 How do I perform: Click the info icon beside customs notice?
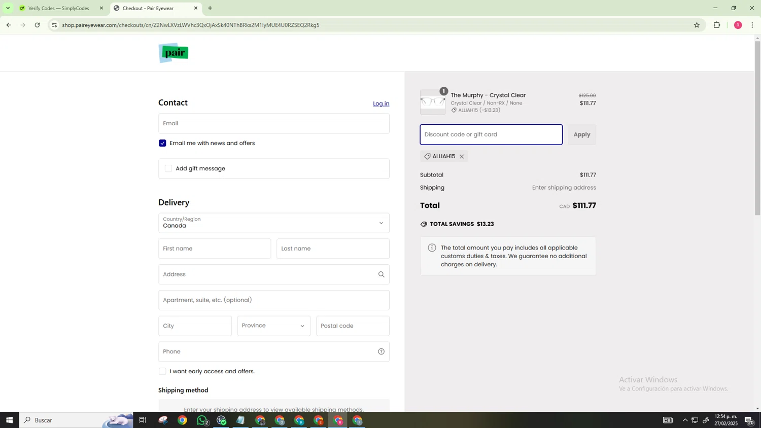(432, 248)
